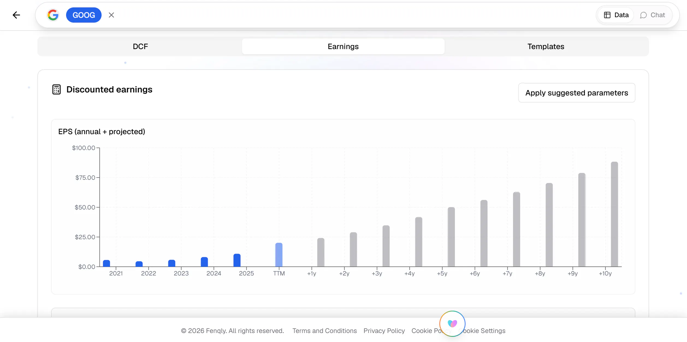Click the +8y projected EPS bar
The image size is (687, 342).
[549, 225]
